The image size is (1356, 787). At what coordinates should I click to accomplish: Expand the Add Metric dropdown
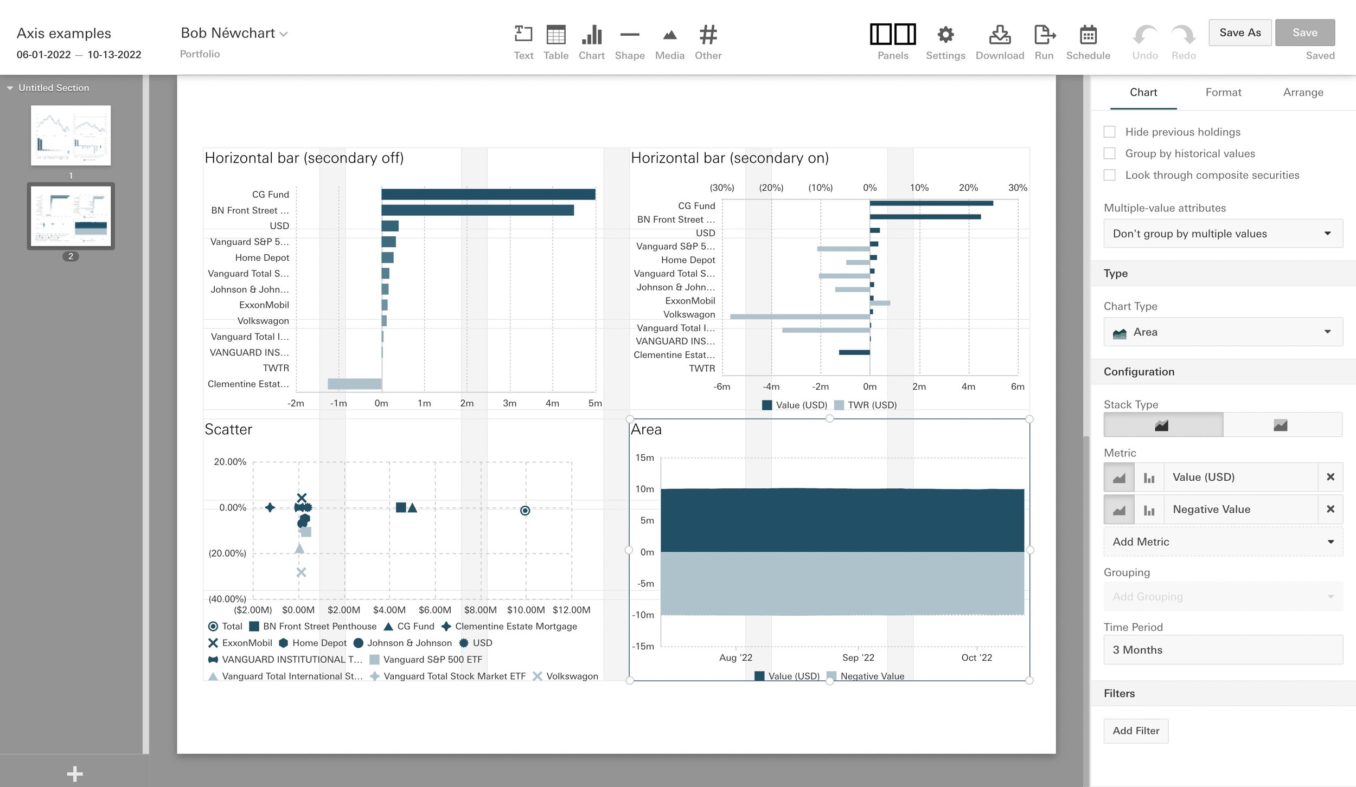point(1223,541)
